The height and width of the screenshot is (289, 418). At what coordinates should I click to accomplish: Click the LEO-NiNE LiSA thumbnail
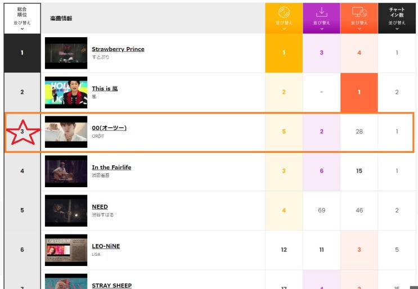click(66, 250)
